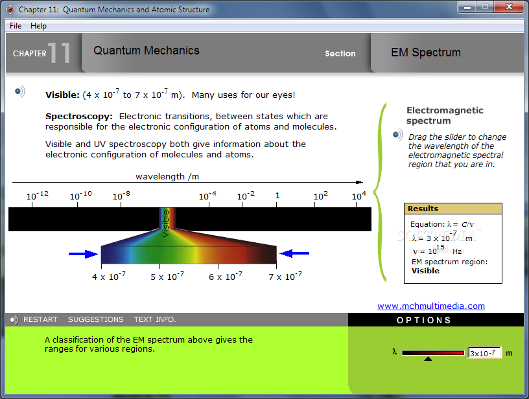
Task: Click the 'λ = 3 x 10-7 m' result
Action: 442,236
